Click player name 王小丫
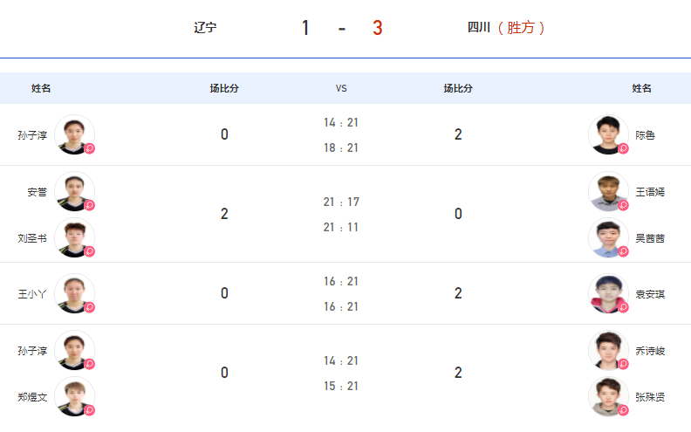Viewport: 691px width, 432px height. point(32,294)
